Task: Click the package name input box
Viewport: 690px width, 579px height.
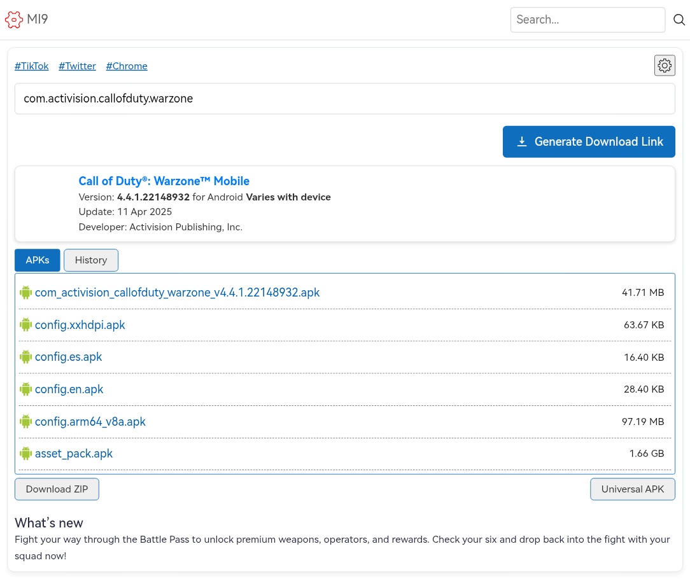Action: 345,99
